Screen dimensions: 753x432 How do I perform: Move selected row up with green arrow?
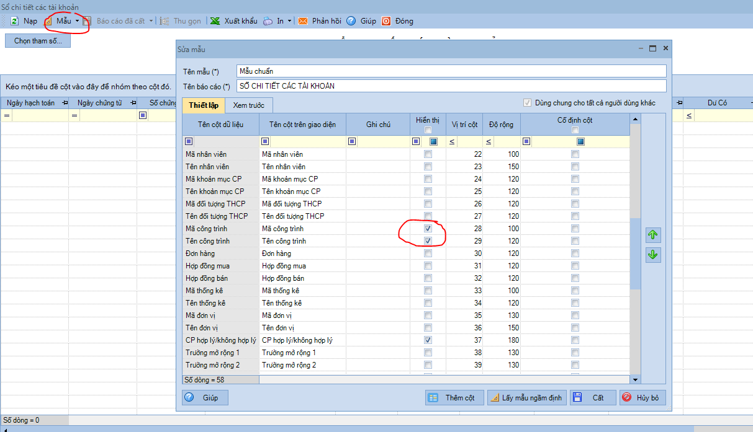652,235
